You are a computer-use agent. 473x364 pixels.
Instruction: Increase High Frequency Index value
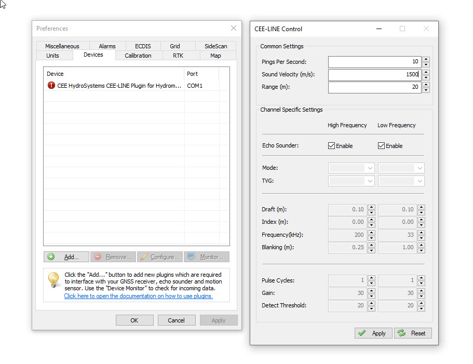(372, 220)
